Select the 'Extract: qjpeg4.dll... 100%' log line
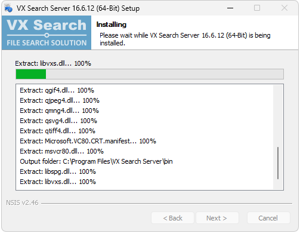This screenshot has height=233, width=300. coord(60,100)
